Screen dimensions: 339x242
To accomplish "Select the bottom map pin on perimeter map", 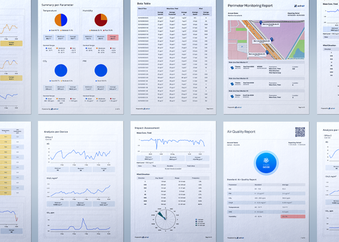I will pos(267,52).
